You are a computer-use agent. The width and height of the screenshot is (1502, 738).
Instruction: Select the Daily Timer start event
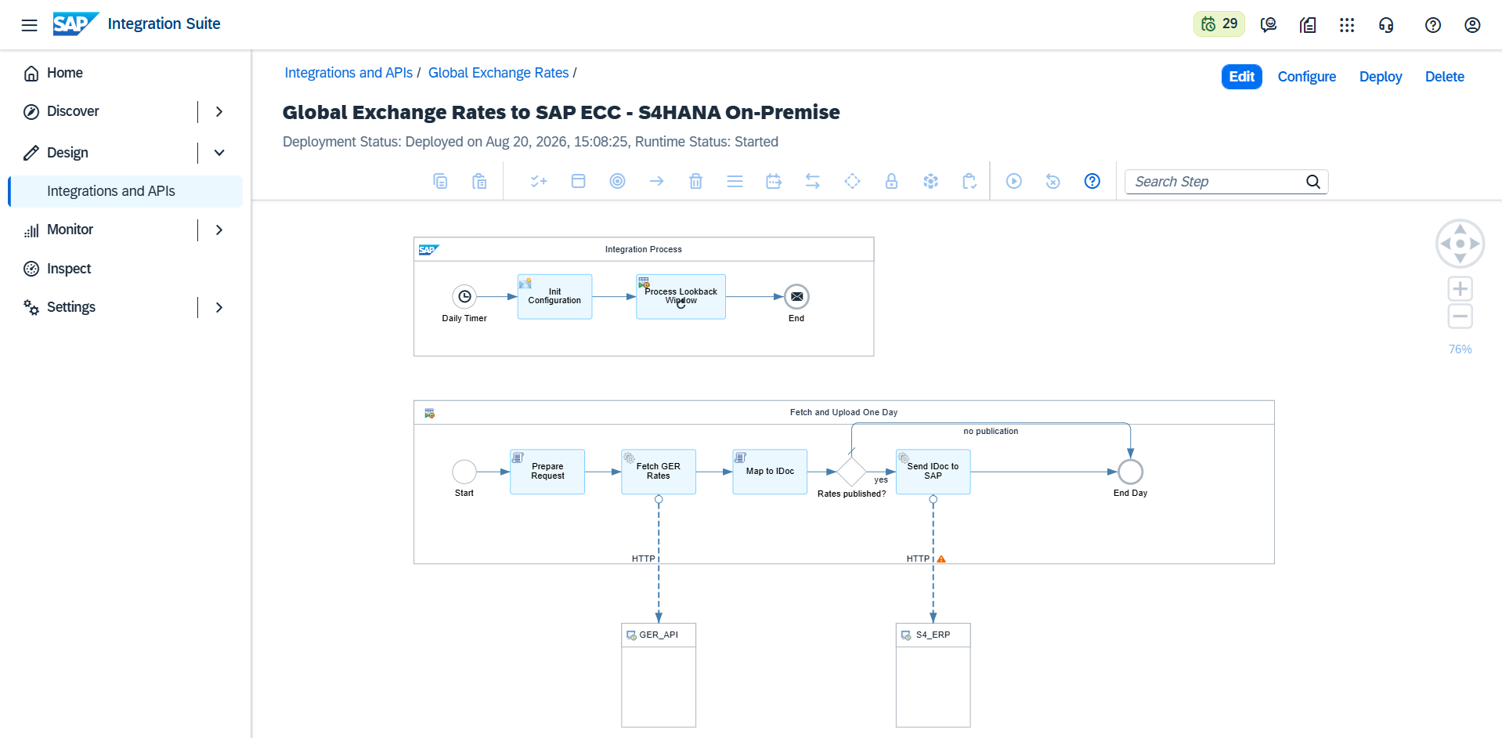(x=464, y=296)
